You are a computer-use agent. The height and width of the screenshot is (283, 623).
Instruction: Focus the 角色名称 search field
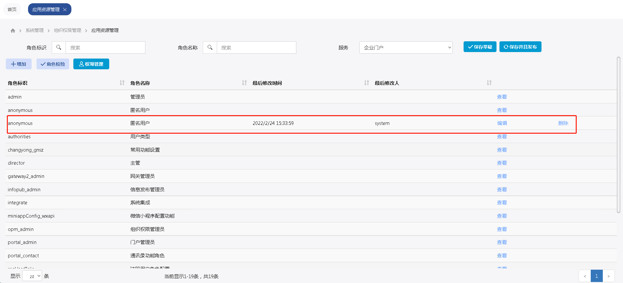pos(257,47)
